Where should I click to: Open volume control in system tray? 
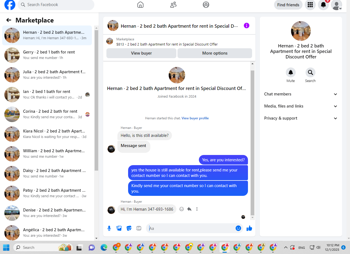[318, 247]
